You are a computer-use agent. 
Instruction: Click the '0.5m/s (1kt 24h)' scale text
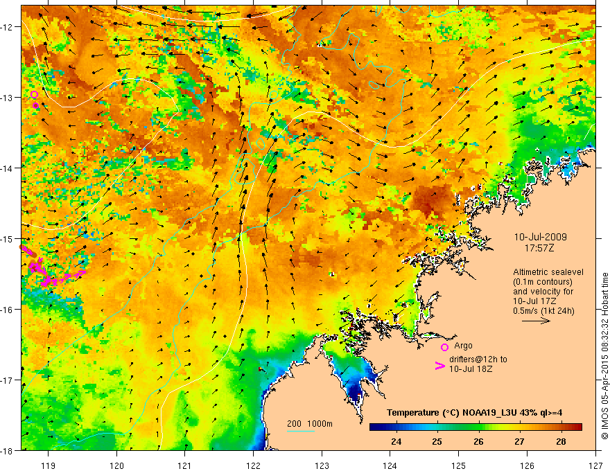coord(543,311)
